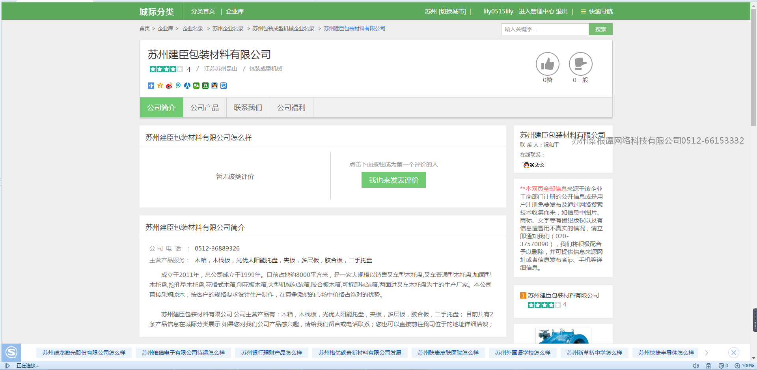Click the 城际分类 site logo
The width and height of the screenshot is (757, 370).
click(x=157, y=12)
